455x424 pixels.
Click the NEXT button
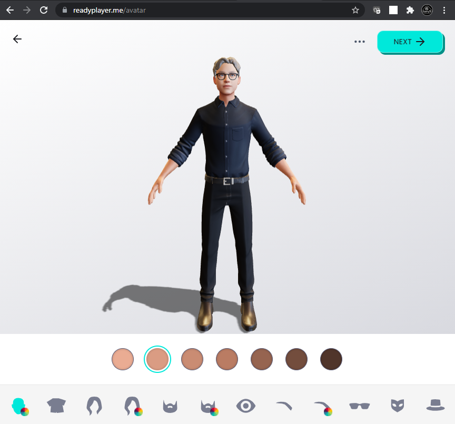[410, 42]
